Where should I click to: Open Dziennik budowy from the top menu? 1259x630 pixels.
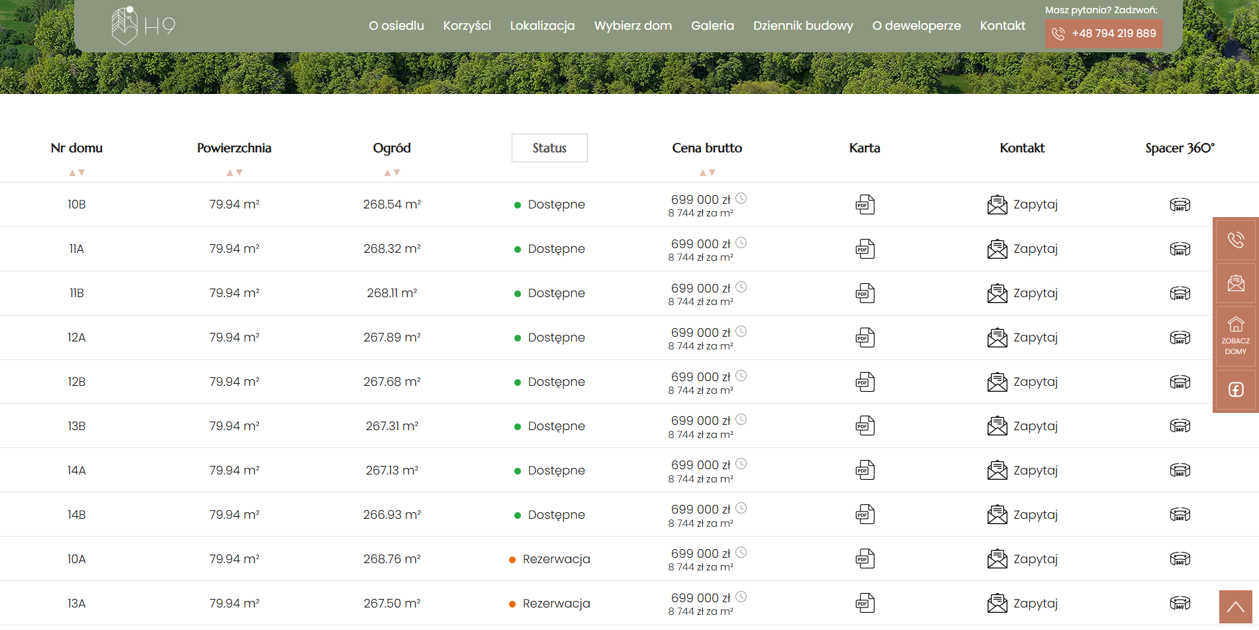pyautogui.click(x=803, y=26)
